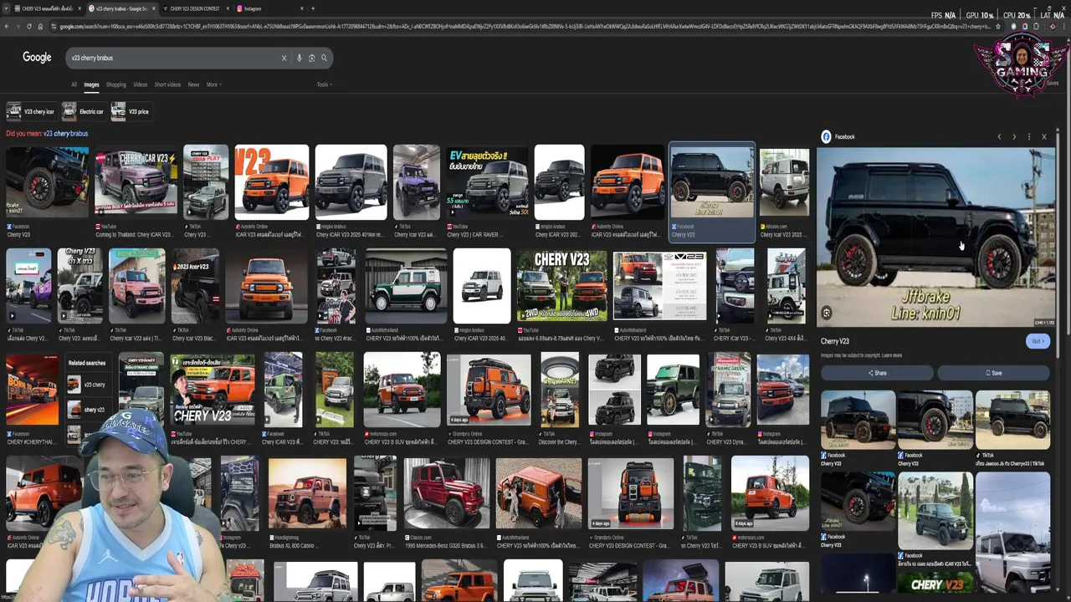Open the CHERY V23 2WD 4WD thumbnail
The image size is (1071, 602).
(561, 286)
